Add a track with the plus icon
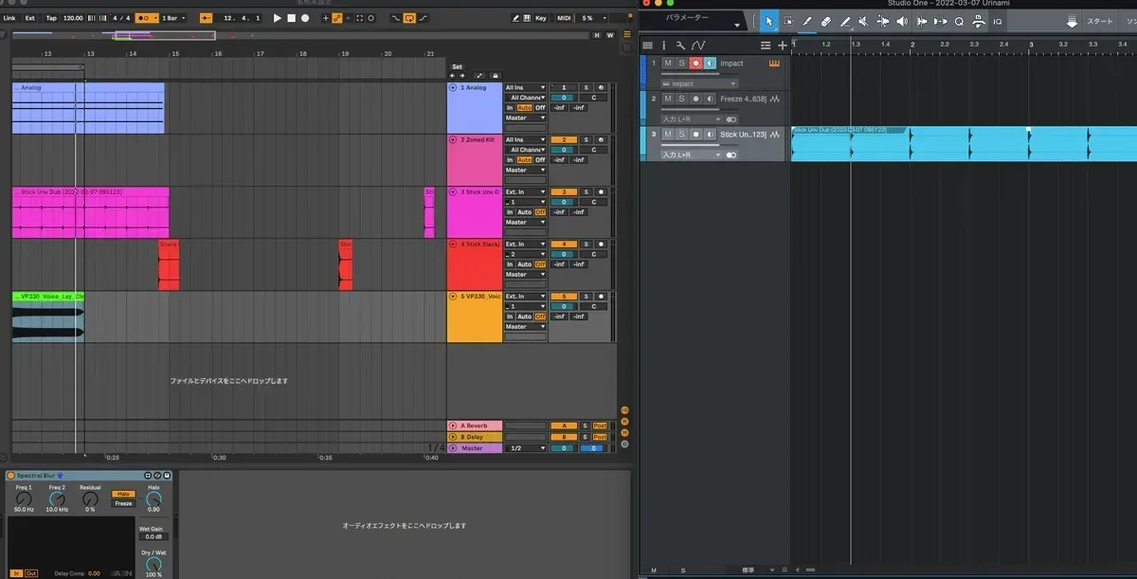1137x579 pixels. tap(782, 45)
